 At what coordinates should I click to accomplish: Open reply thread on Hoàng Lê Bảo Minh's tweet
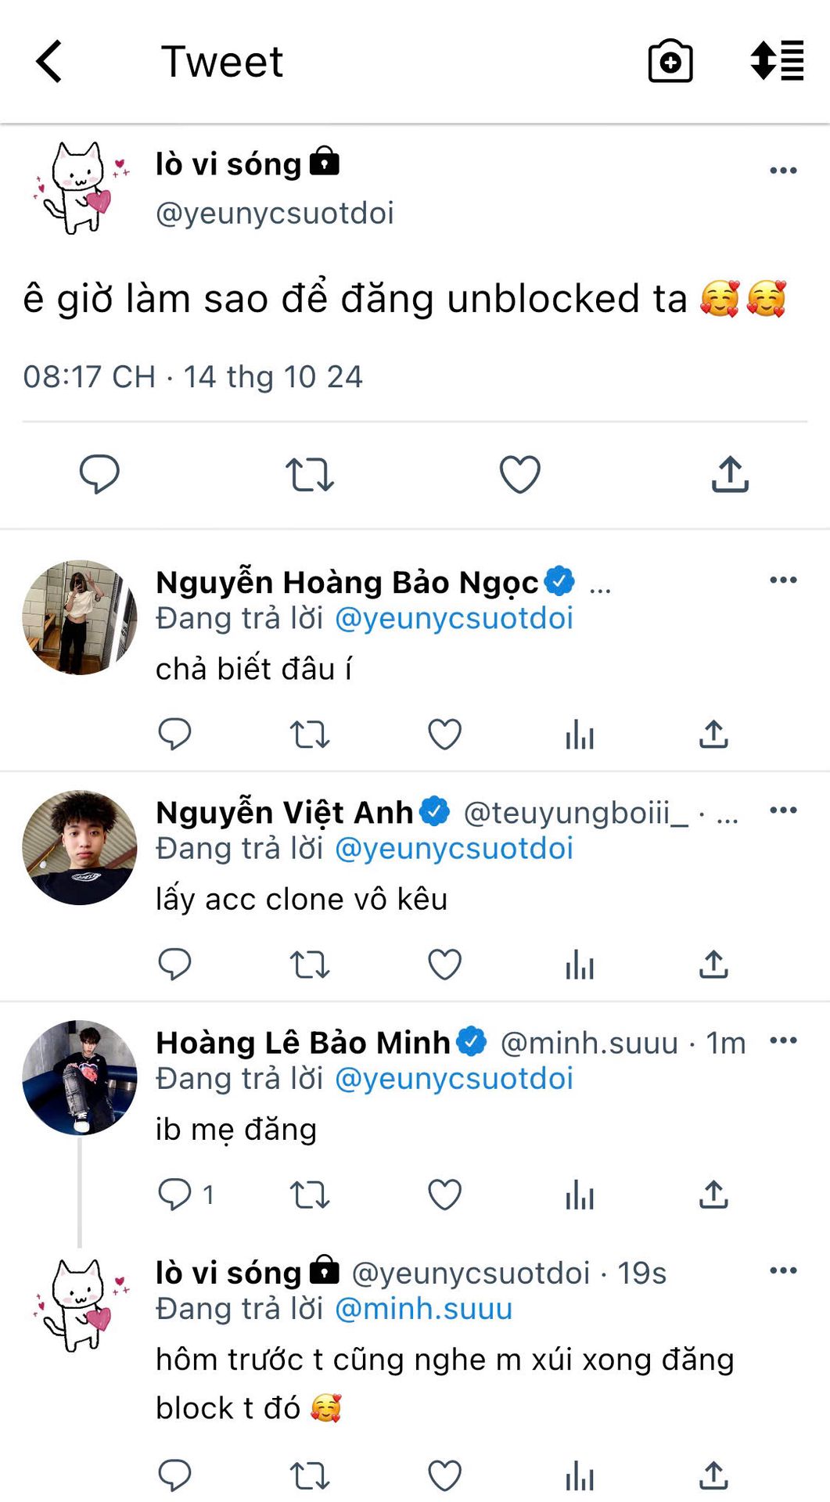[175, 1195]
